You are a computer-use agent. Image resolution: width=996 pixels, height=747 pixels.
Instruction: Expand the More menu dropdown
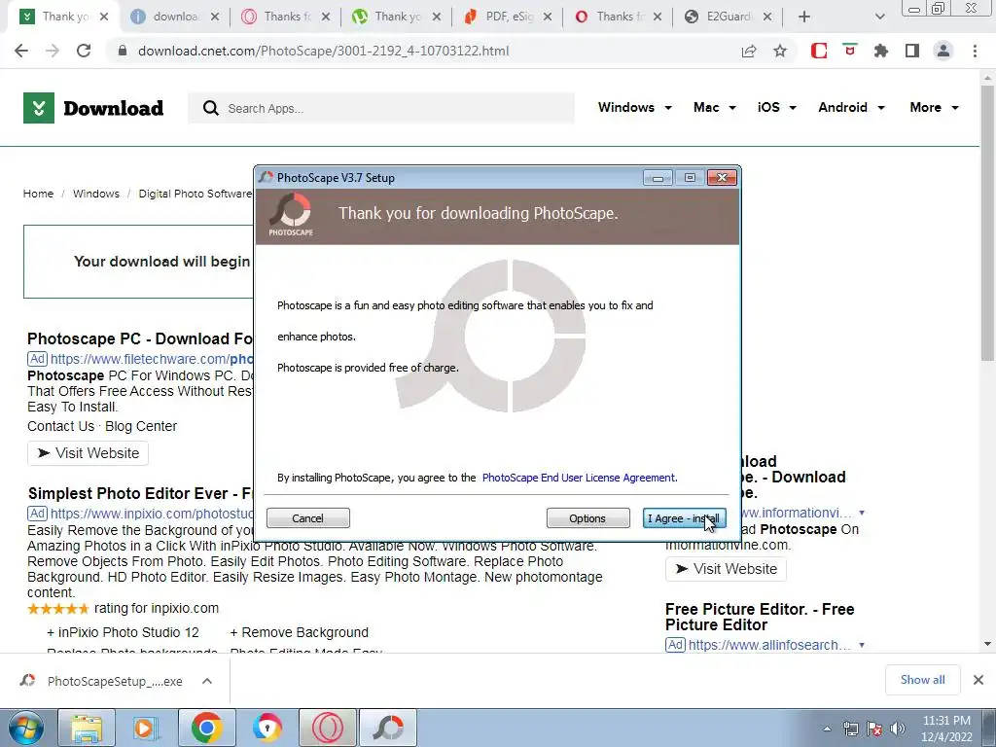(934, 107)
